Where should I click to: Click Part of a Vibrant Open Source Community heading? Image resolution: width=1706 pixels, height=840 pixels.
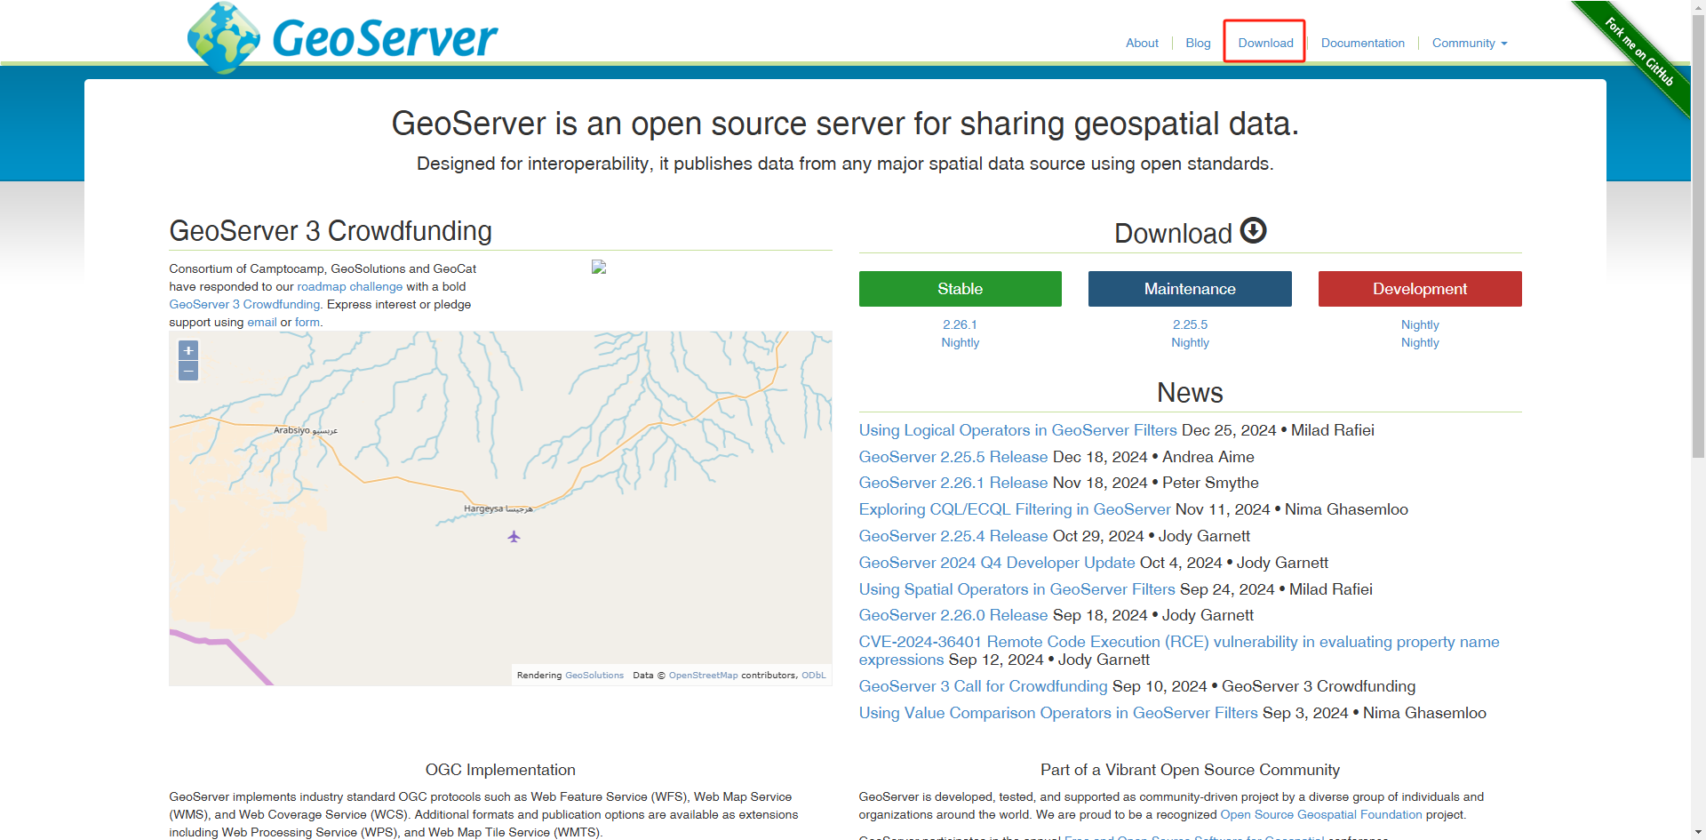pos(1190,770)
